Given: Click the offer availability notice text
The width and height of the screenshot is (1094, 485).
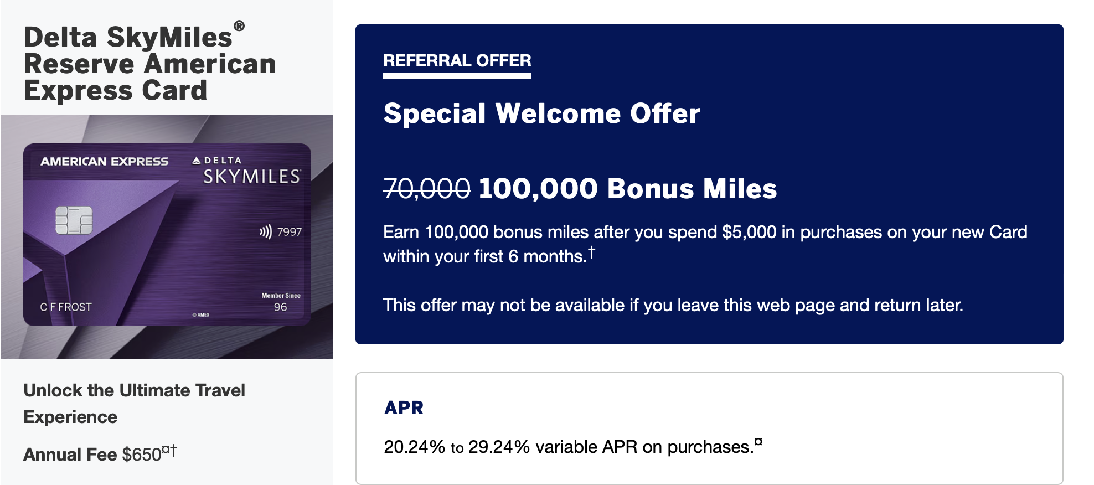Looking at the screenshot, I should (673, 305).
